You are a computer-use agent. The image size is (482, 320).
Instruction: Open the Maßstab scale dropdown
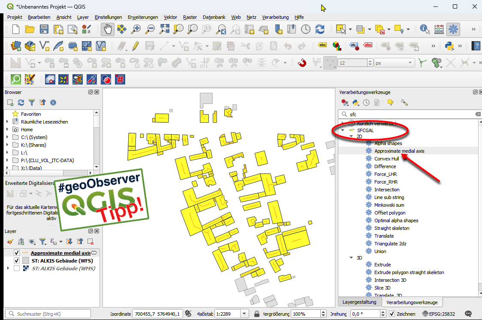click(244, 314)
